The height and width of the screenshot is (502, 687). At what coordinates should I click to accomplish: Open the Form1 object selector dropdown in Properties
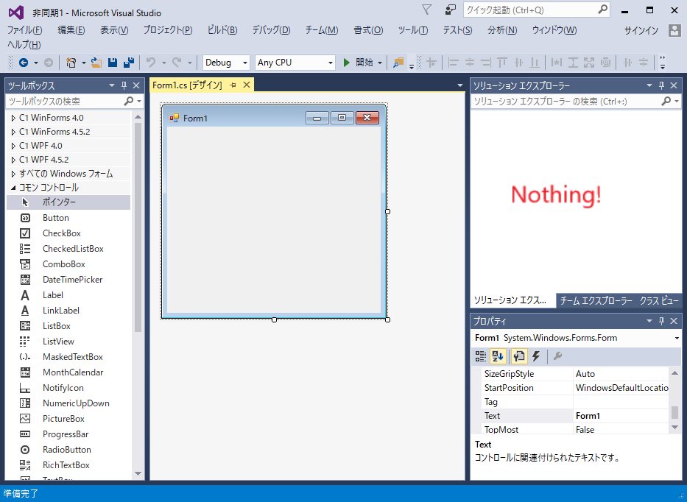coord(677,338)
